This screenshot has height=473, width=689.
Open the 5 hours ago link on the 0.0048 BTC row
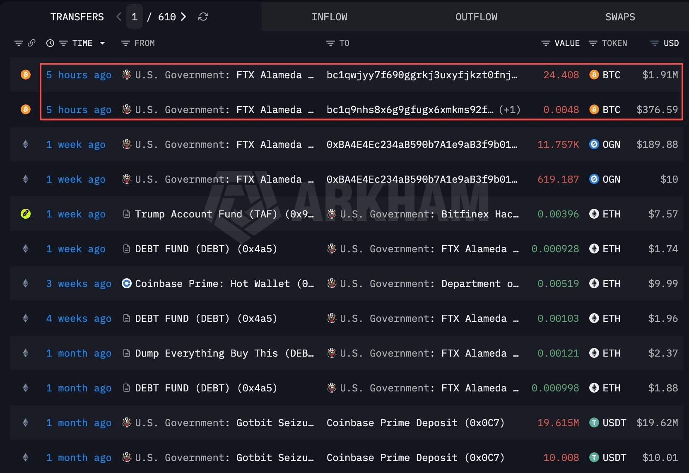tap(79, 110)
